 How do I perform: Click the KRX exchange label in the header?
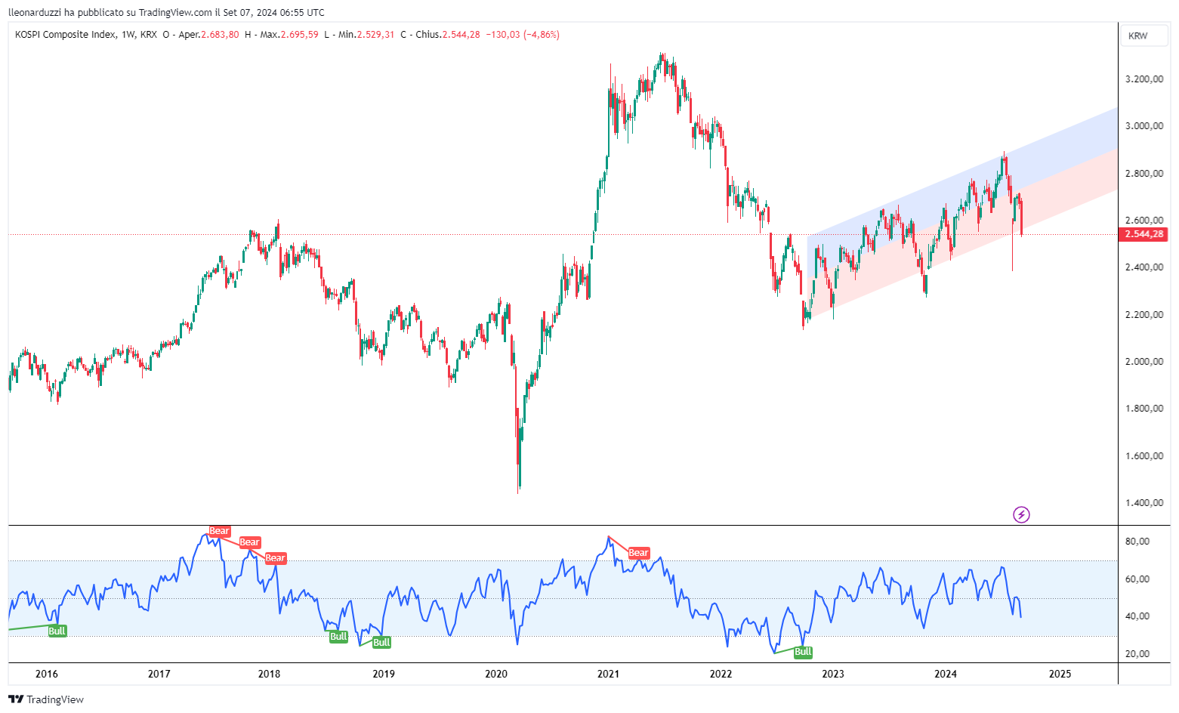pyautogui.click(x=149, y=35)
